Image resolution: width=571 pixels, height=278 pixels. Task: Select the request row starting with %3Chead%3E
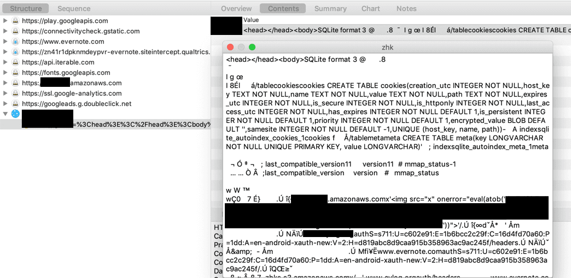click(105, 125)
